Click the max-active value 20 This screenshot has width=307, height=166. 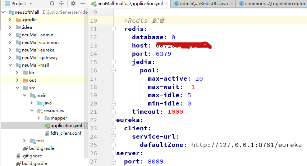pos(199,79)
